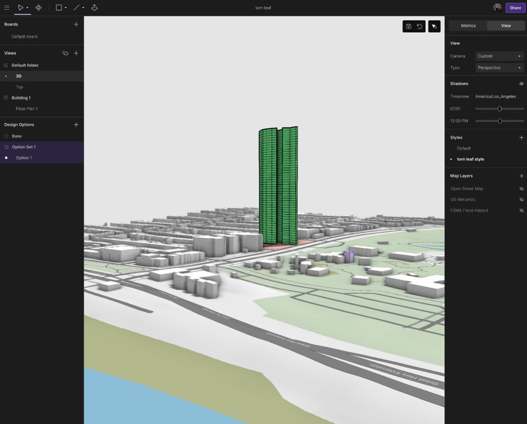Add a new map layer

[x=521, y=176]
